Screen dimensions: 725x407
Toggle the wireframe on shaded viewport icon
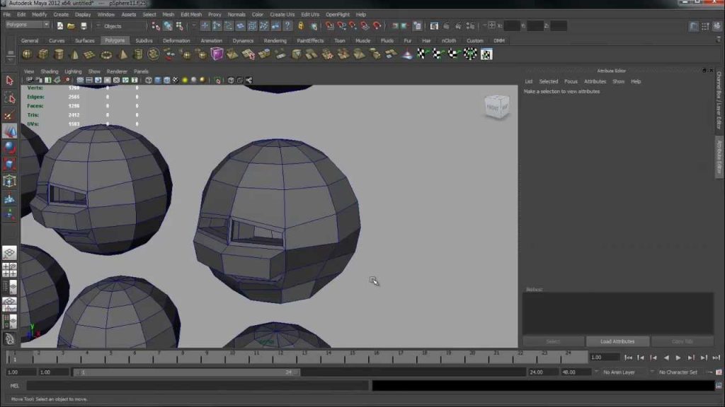(x=166, y=81)
